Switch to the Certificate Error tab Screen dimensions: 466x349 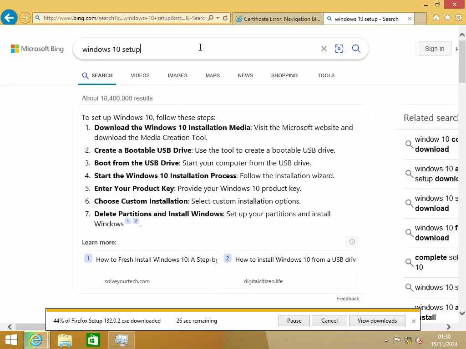(278, 19)
